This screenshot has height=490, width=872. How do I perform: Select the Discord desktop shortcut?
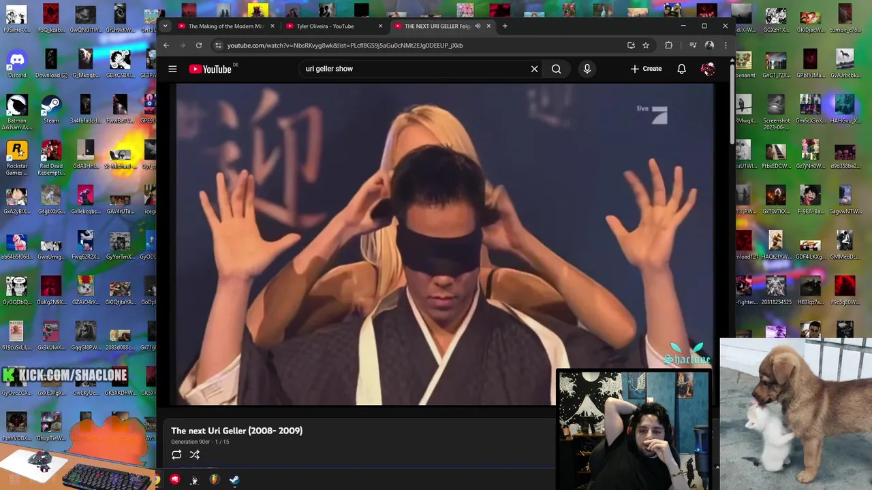(17, 64)
